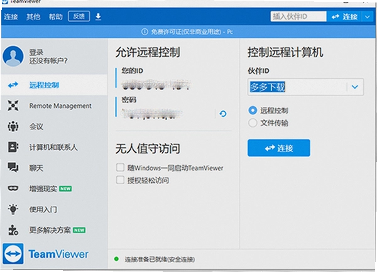Screen dimensions: 377x272
Task: Select the 文件传输 radio button
Action: [253, 122]
